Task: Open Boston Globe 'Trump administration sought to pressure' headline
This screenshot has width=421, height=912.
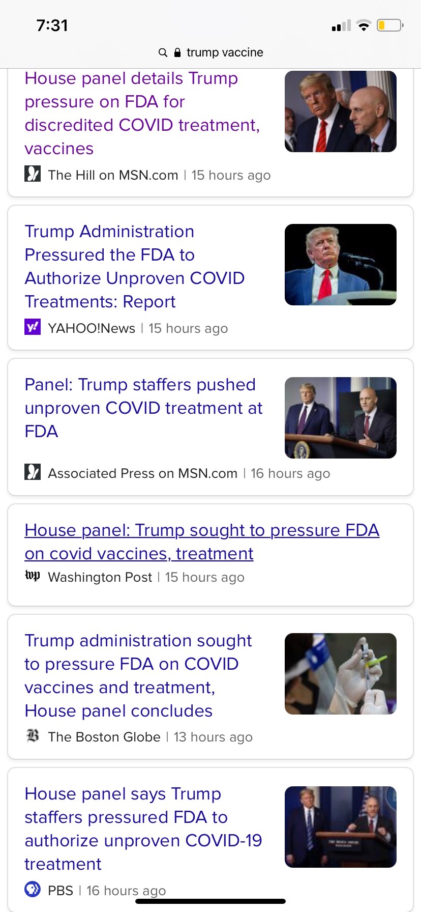Action: coord(138,676)
